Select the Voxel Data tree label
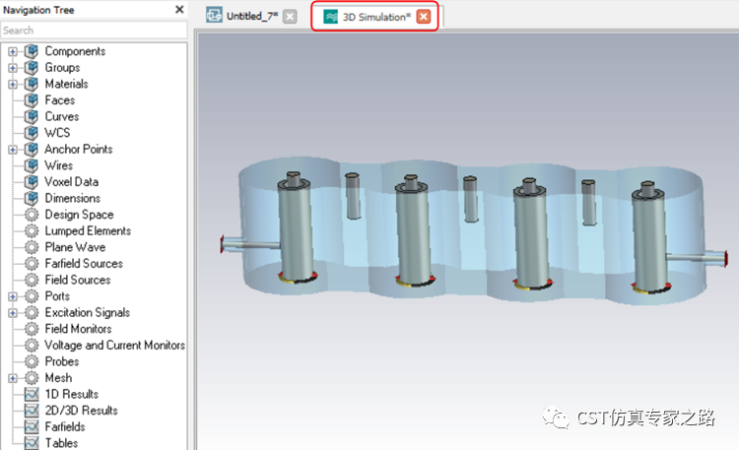Image resolution: width=739 pixels, height=450 pixels. [72, 182]
